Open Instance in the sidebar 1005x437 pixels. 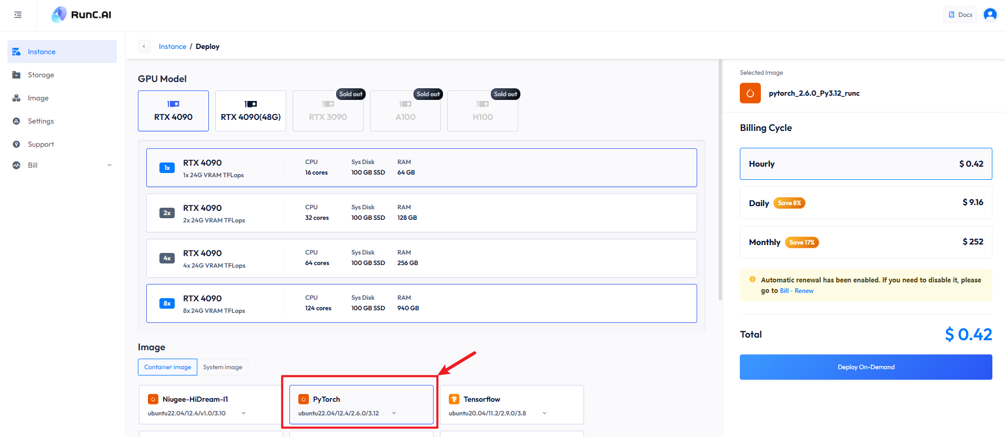click(x=62, y=52)
